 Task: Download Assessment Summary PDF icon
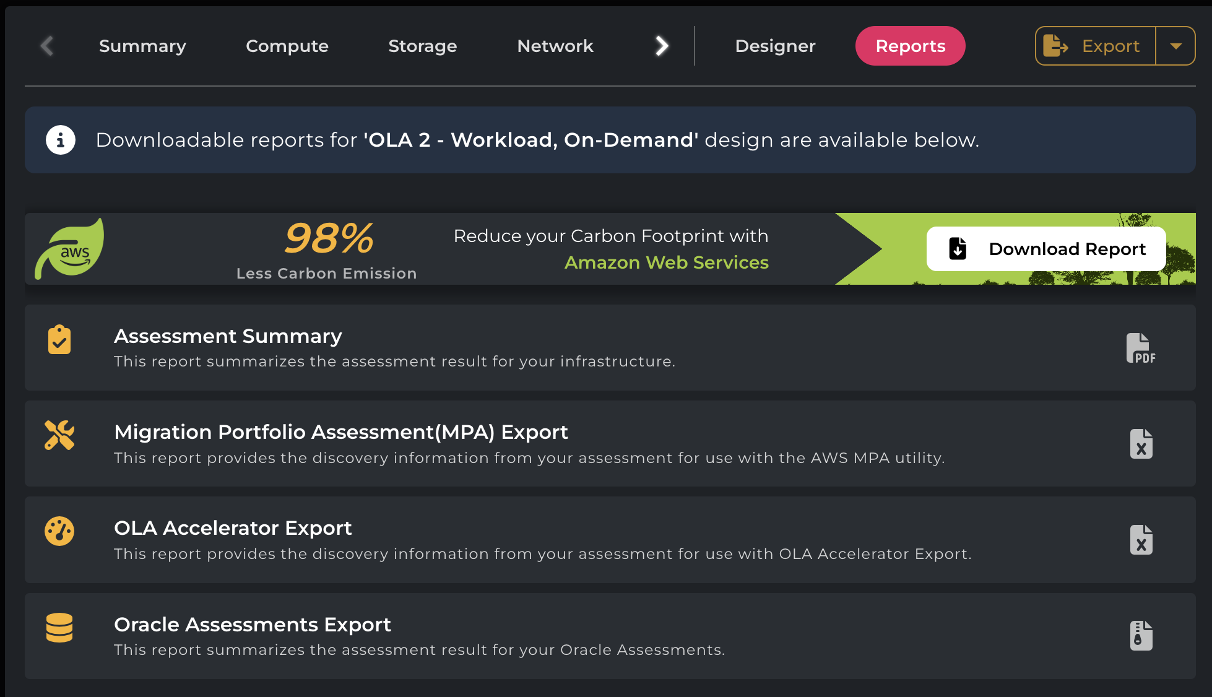coord(1140,348)
